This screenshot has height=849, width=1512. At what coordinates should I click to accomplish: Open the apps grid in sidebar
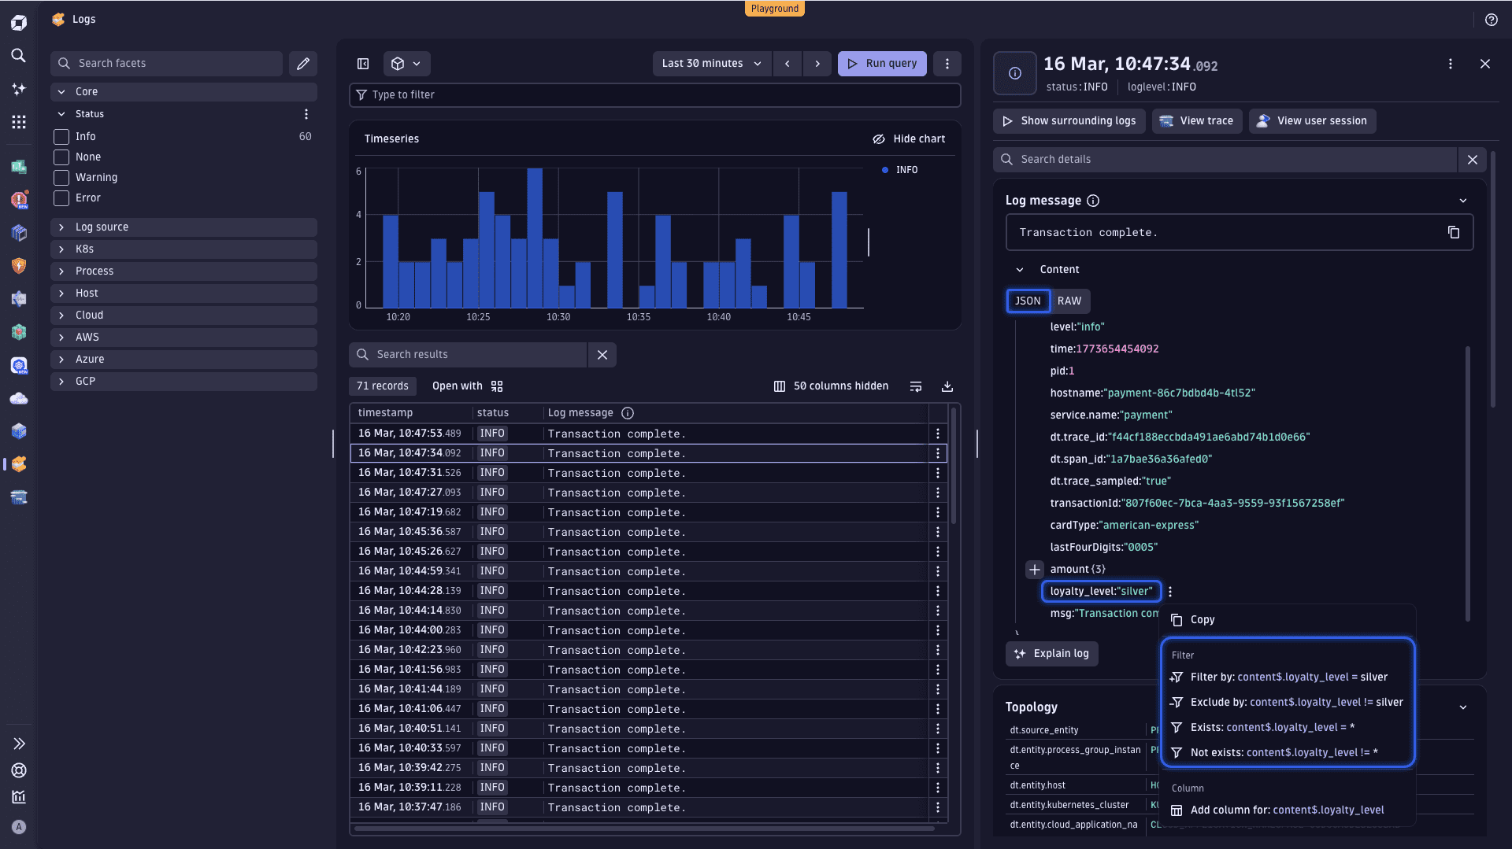coord(19,121)
